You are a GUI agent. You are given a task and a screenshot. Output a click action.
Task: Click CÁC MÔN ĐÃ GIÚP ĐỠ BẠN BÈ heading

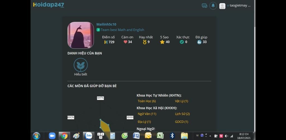coord(92,86)
